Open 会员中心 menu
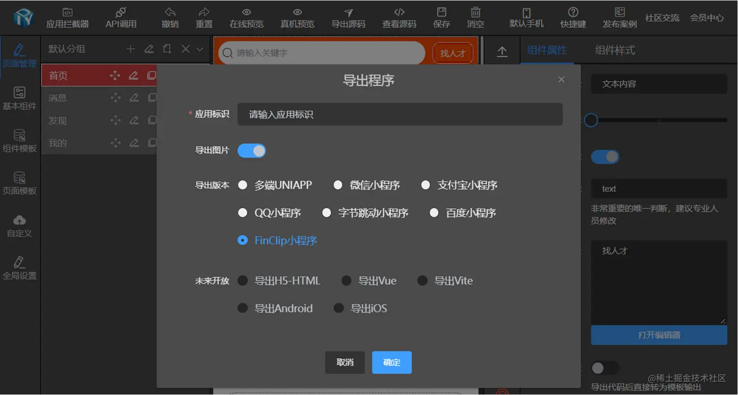 coord(707,18)
